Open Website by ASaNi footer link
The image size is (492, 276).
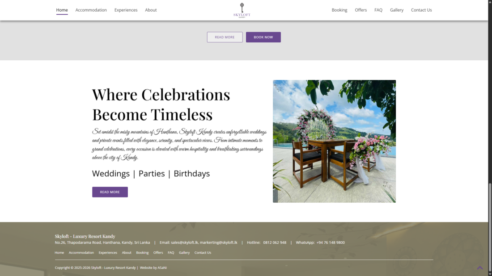[x=153, y=268]
